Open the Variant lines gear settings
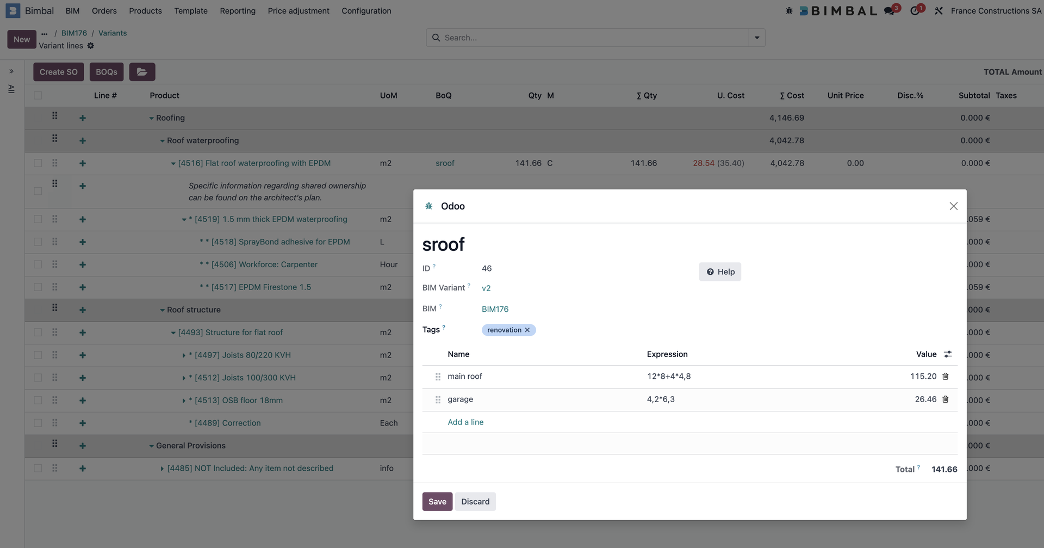Viewport: 1044px width, 548px height. click(91, 46)
